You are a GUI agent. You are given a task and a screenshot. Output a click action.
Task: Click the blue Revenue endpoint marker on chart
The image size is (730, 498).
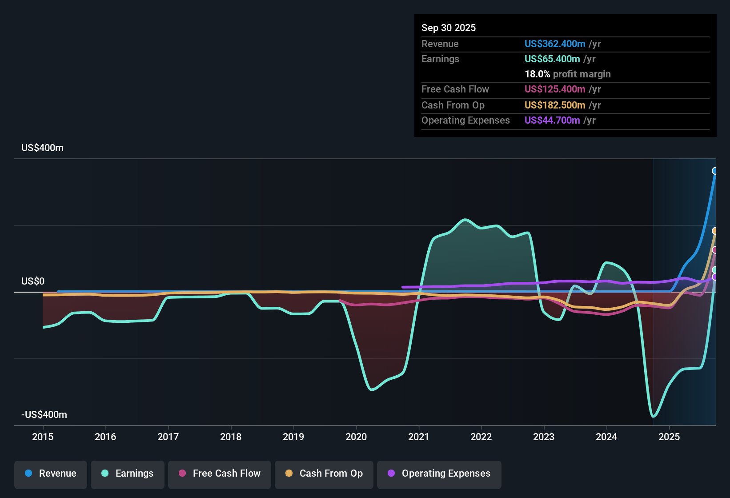click(715, 171)
